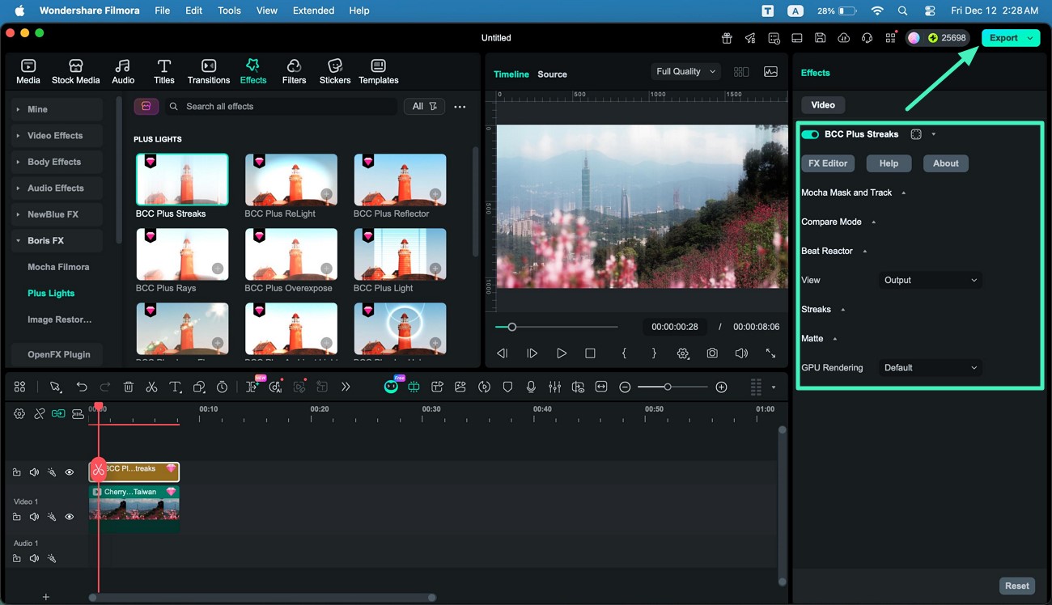Open the Audio Mixer icon
Viewport: 1052px width, 605px height.
(x=554, y=387)
